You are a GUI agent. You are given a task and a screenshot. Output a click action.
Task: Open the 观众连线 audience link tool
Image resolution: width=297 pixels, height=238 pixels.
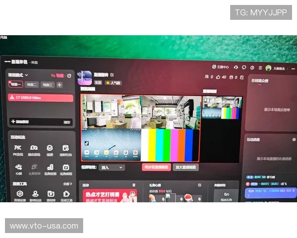click(x=34, y=150)
